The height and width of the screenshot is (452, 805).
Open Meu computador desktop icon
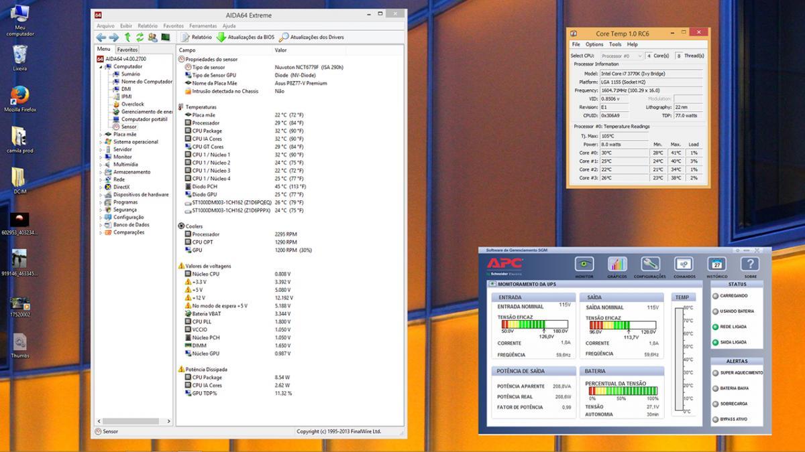tap(20, 21)
